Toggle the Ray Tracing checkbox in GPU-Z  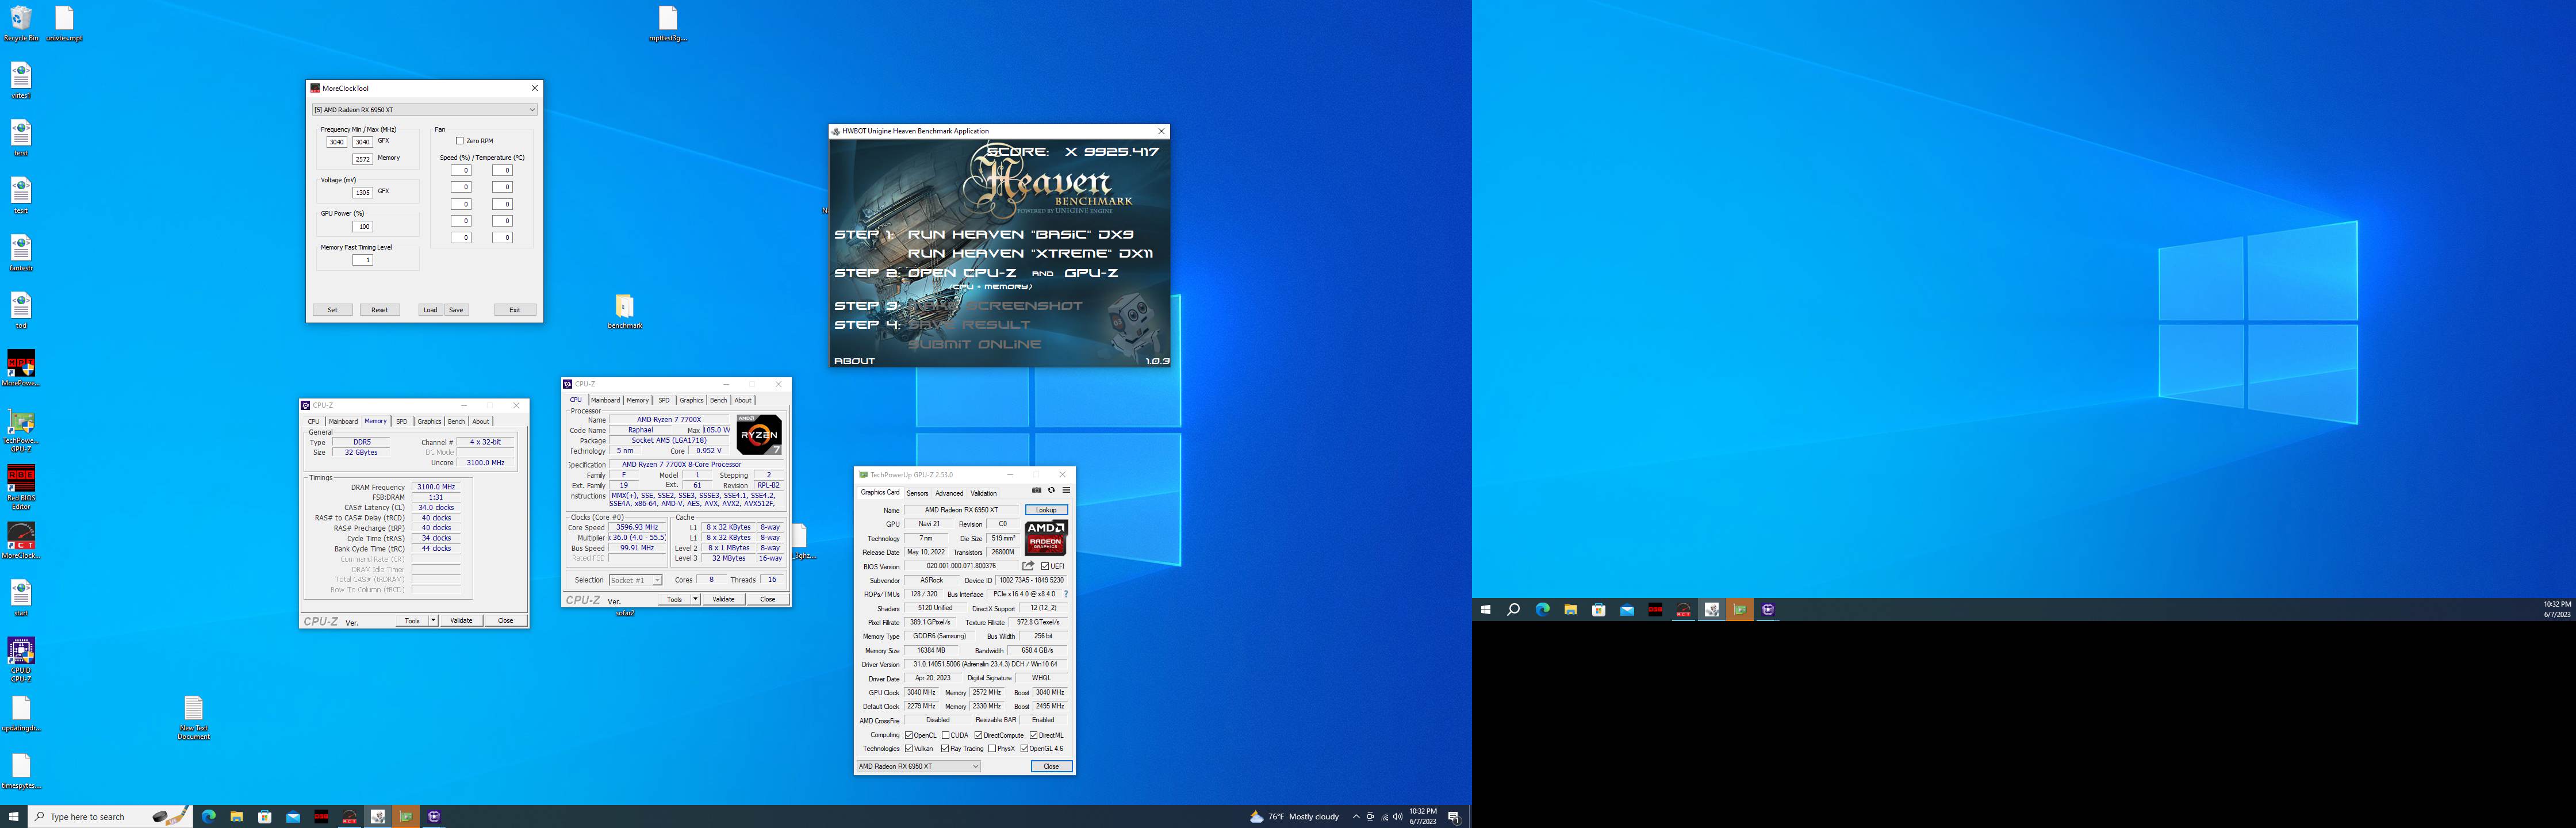[x=945, y=748]
